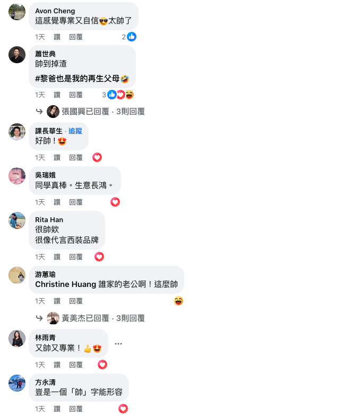Like Avon Cheng's comment with 讚
The width and height of the screenshot is (361, 415).
point(57,37)
